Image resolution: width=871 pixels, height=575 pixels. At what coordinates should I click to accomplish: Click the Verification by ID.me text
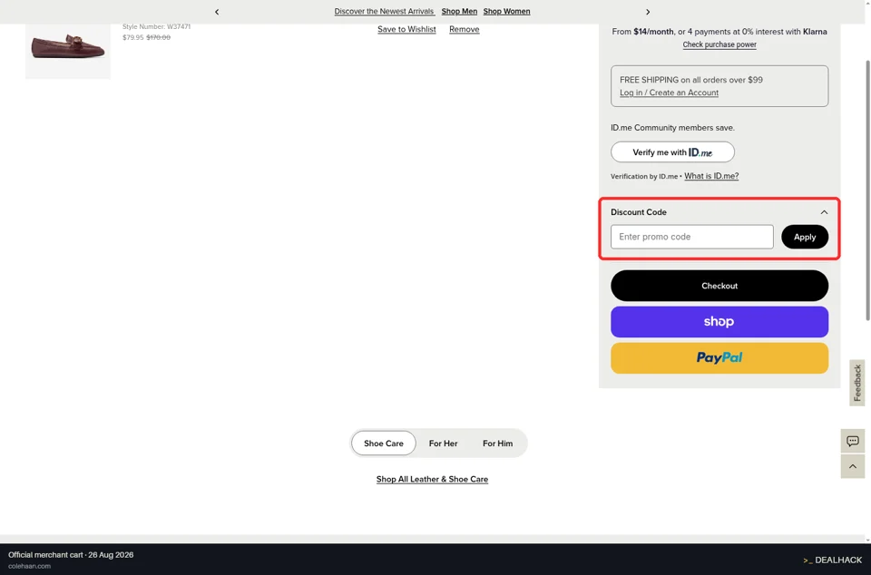pos(644,177)
